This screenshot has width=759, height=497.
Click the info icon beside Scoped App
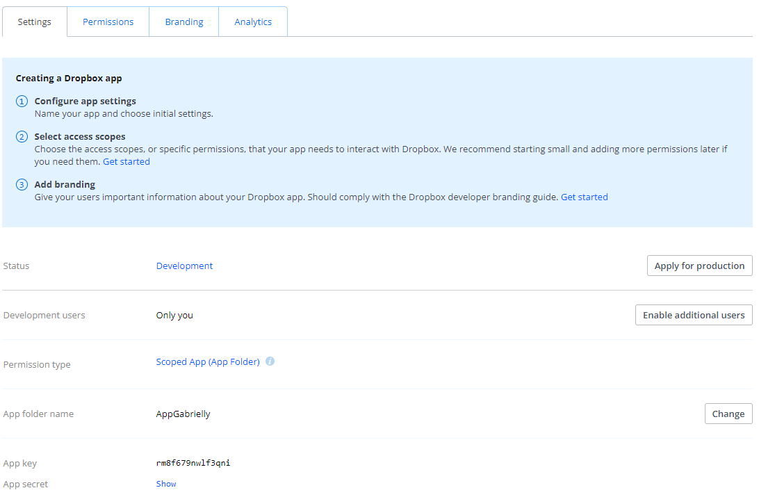[270, 361]
